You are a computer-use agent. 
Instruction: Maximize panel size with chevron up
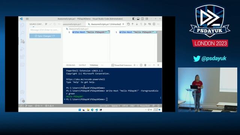[154, 65]
